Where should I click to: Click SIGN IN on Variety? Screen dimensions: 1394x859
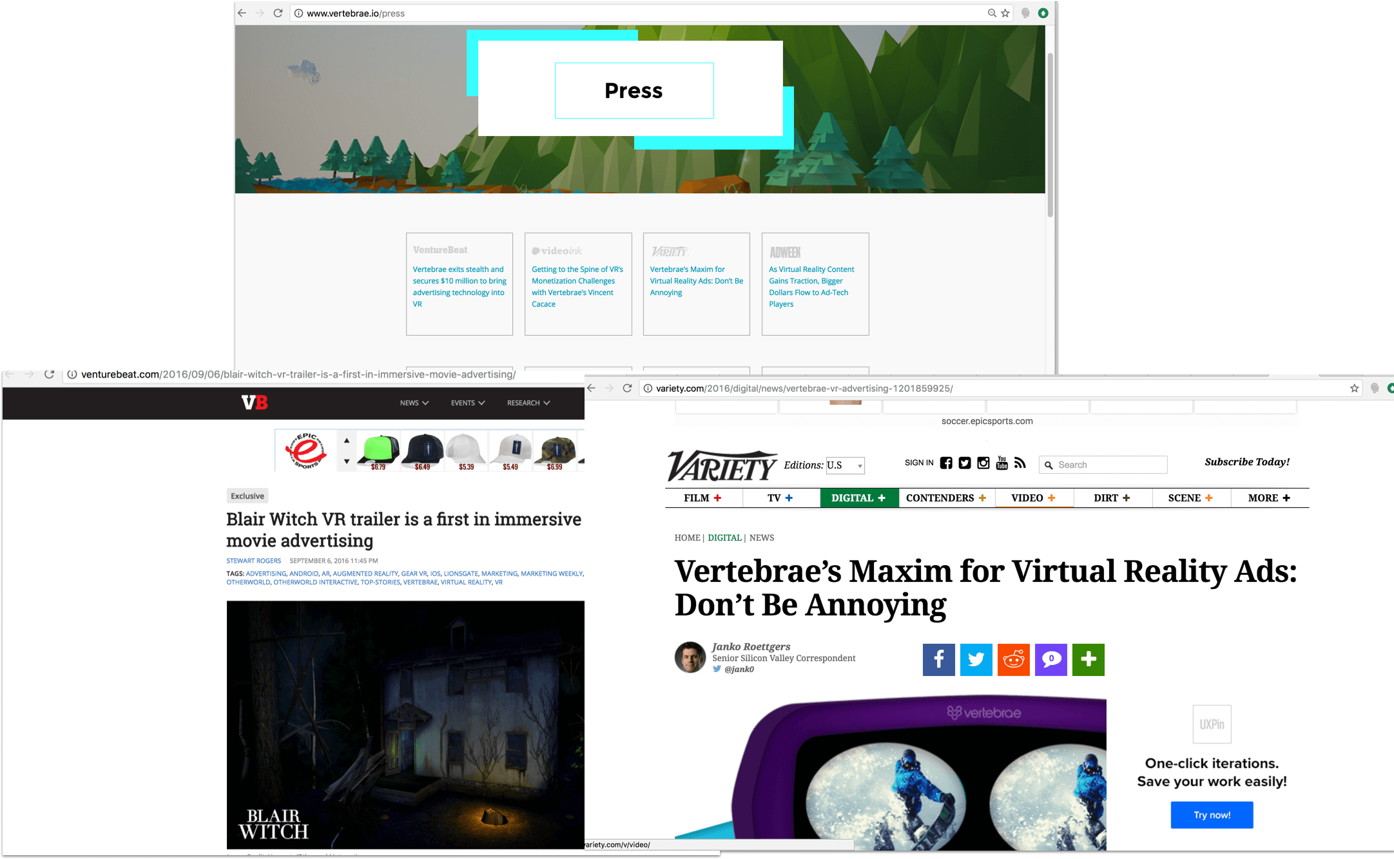[x=919, y=463]
